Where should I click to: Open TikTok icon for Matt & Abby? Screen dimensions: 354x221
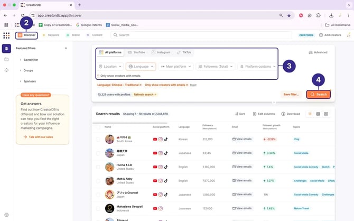pos(166,180)
